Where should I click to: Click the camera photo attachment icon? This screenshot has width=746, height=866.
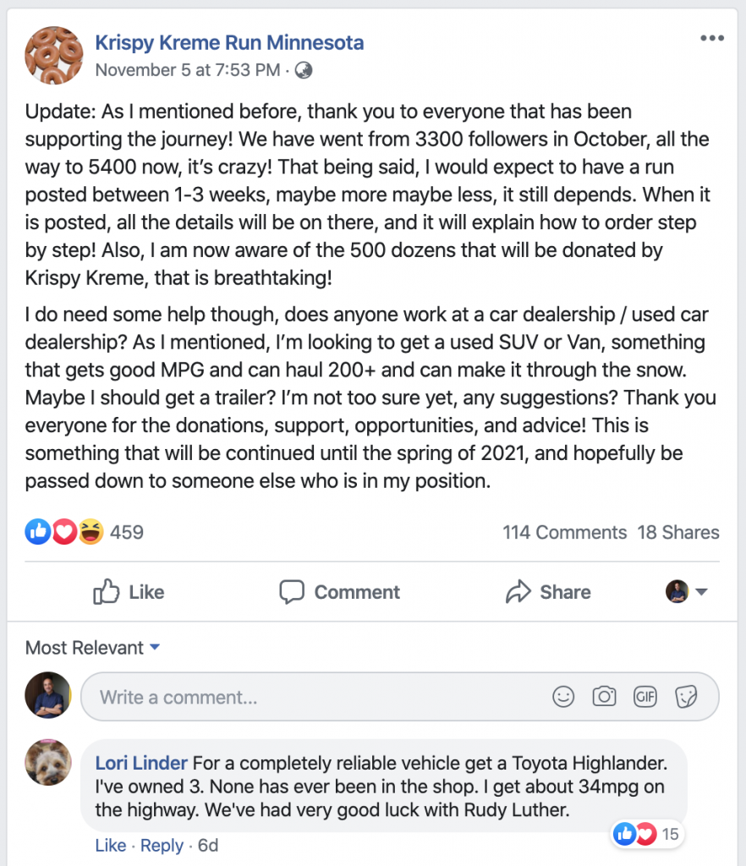point(604,697)
